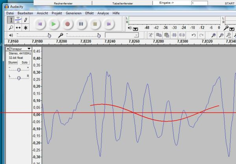Select the Selection (I-beam) tool
This screenshot has width=236, height=164.
pyautogui.click(x=11, y=20)
